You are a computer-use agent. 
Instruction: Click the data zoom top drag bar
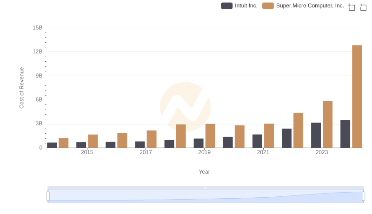pos(206,188)
